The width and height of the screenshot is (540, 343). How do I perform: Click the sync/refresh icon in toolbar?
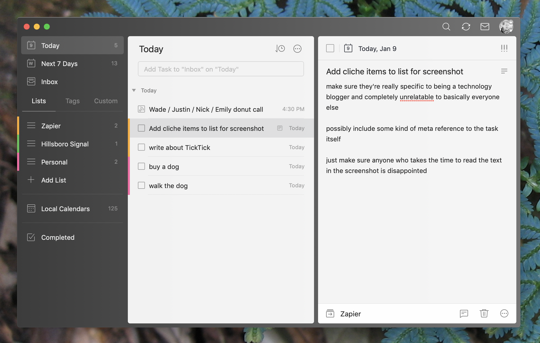pyautogui.click(x=466, y=26)
